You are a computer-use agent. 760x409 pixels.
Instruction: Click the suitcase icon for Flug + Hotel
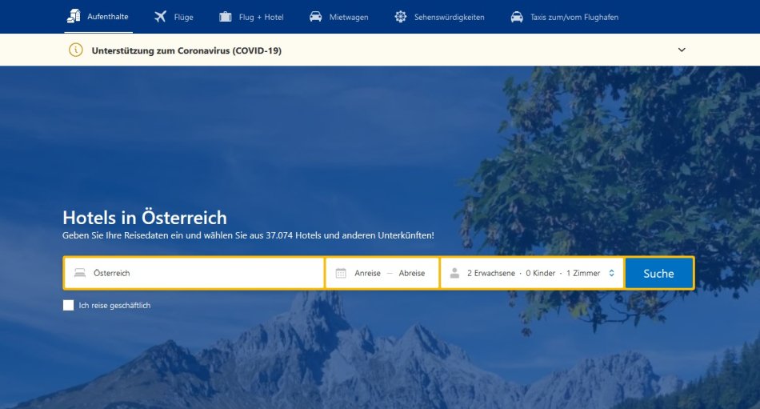click(x=226, y=17)
